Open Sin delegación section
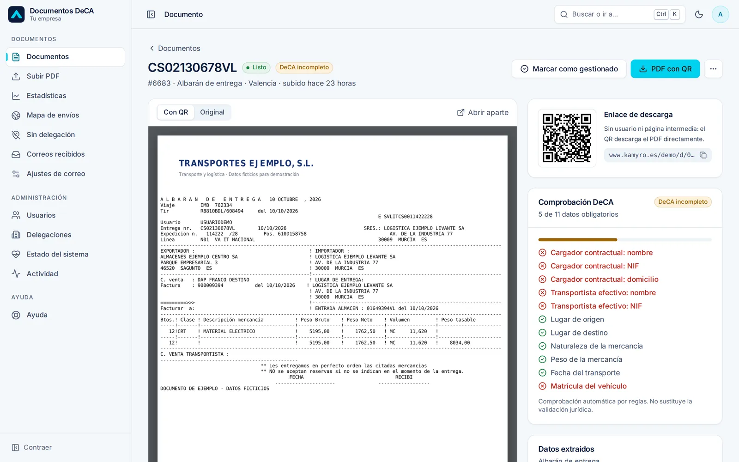Screen dimensions: 739x462 [66, 134]
